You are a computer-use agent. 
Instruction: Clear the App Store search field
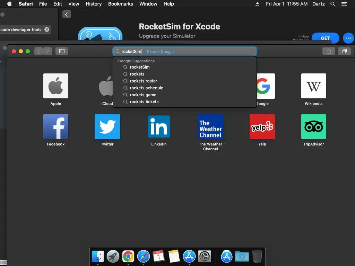point(47,29)
